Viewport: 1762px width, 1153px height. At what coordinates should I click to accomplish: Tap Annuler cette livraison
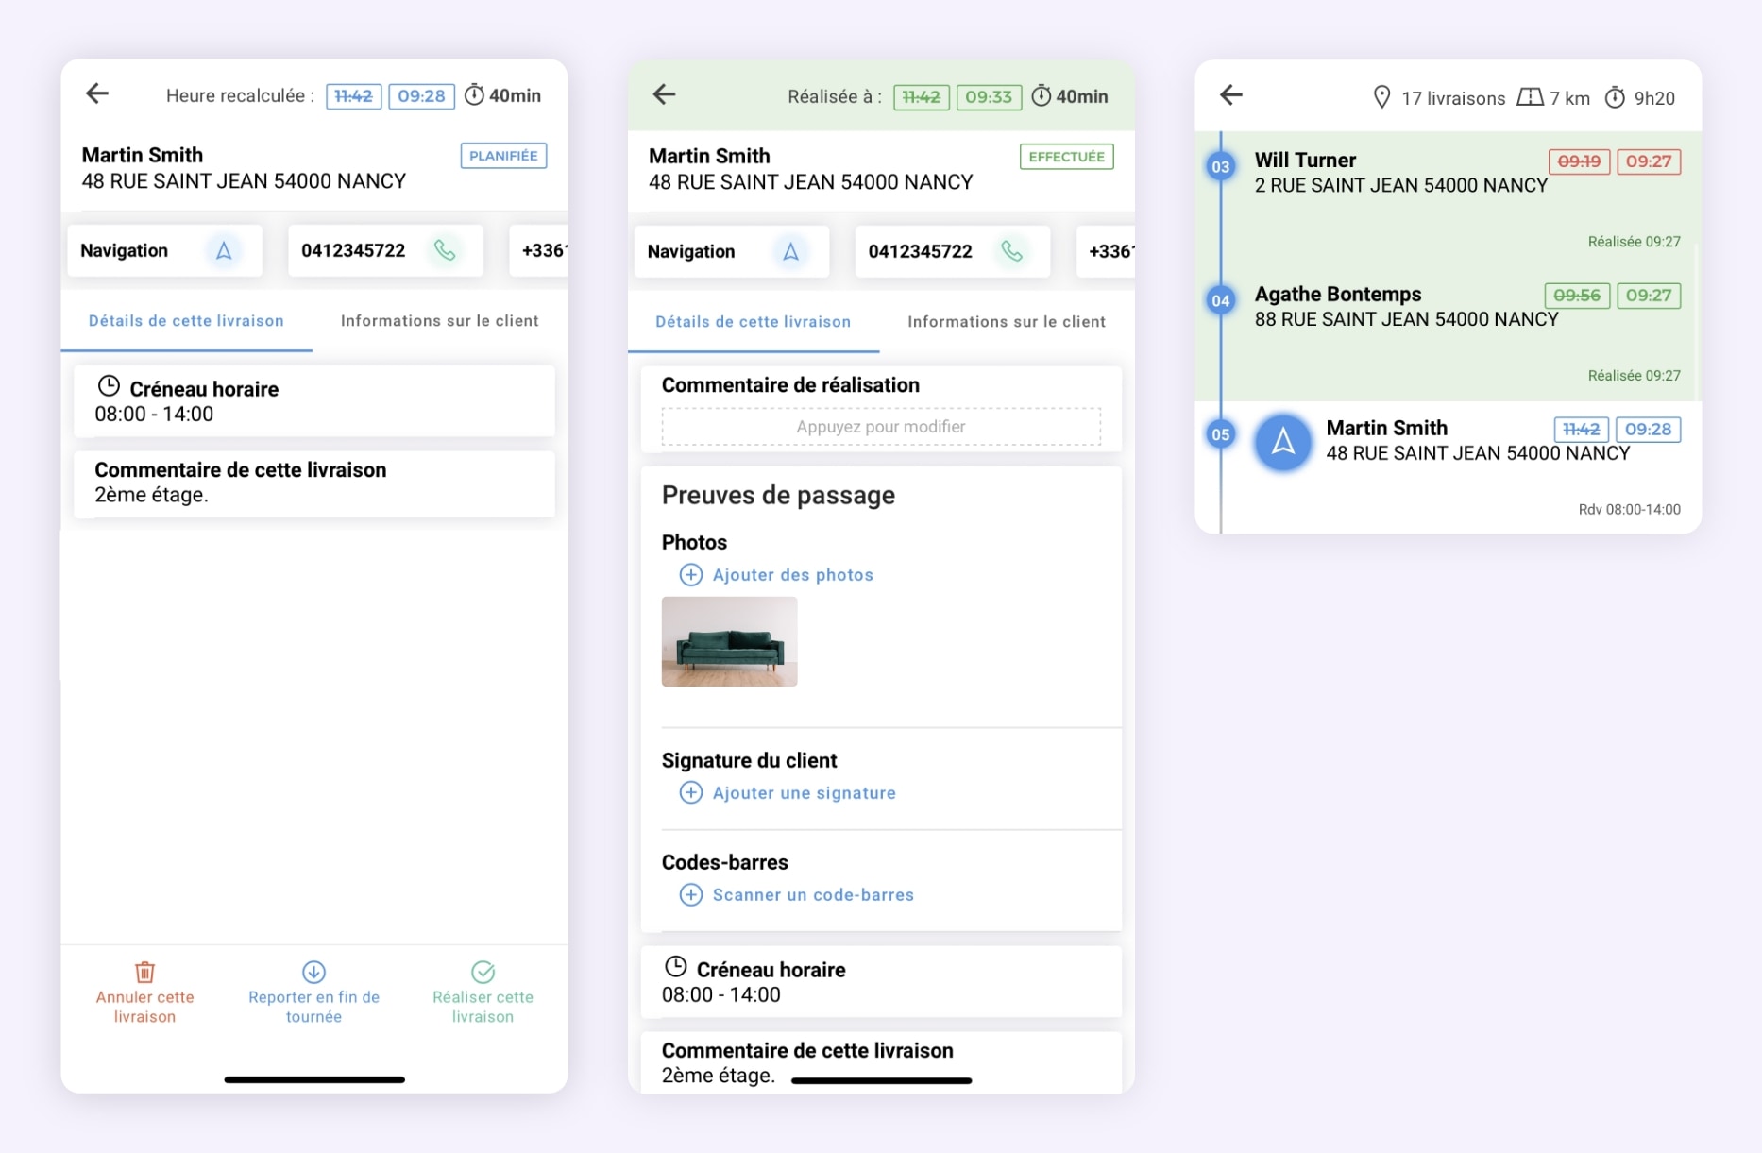click(x=144, y=992)
